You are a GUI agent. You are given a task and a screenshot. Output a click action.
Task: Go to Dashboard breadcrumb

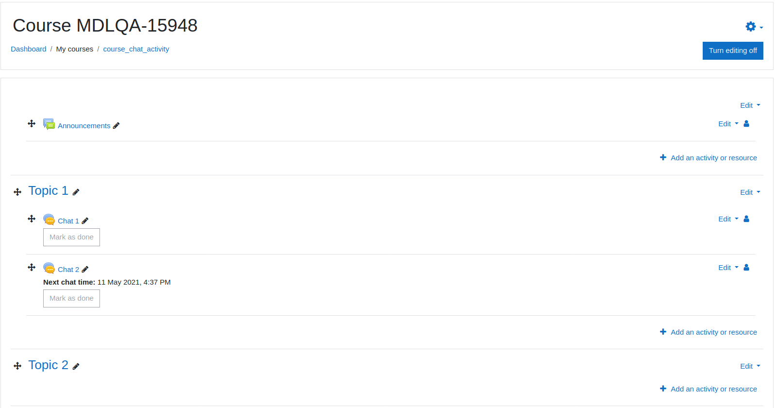[x=29, y=49]
